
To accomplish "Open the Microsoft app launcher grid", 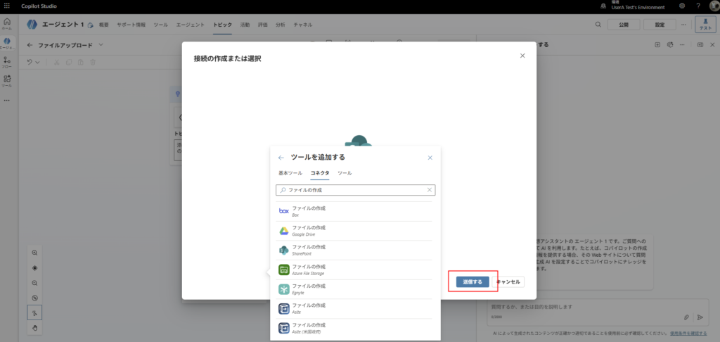I will click(x=8, y=6).
